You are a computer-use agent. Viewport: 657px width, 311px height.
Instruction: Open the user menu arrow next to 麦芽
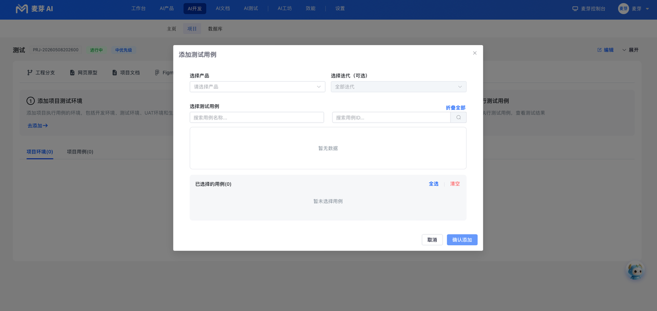pyautogui.click(x=646, y=9)
